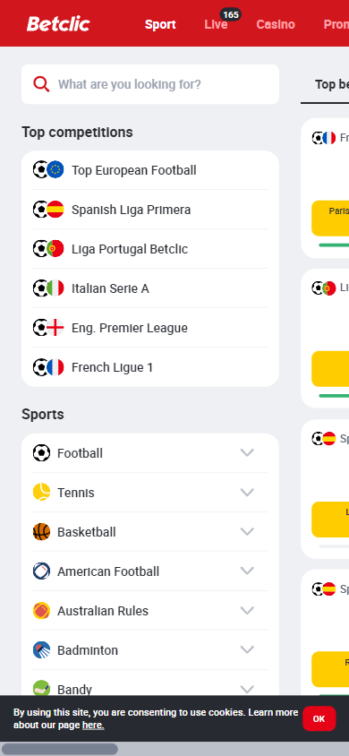Accept cookies with the OK button

click(x=319, y=718)
